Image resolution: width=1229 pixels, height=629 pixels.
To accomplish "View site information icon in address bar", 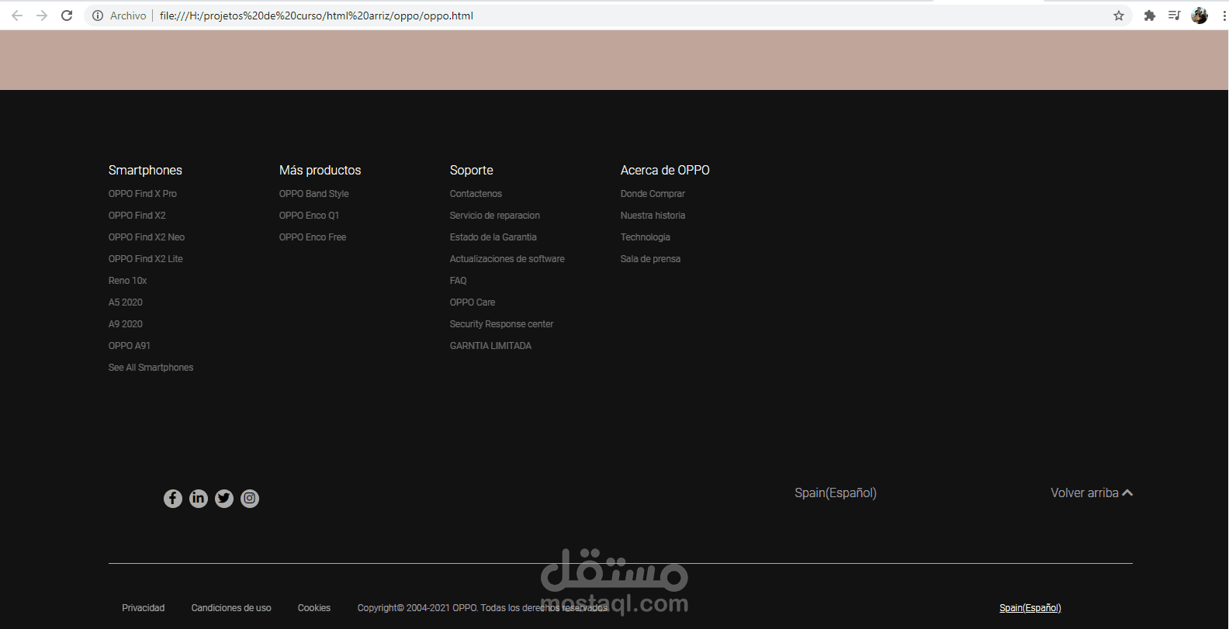I will pos(98,16).
